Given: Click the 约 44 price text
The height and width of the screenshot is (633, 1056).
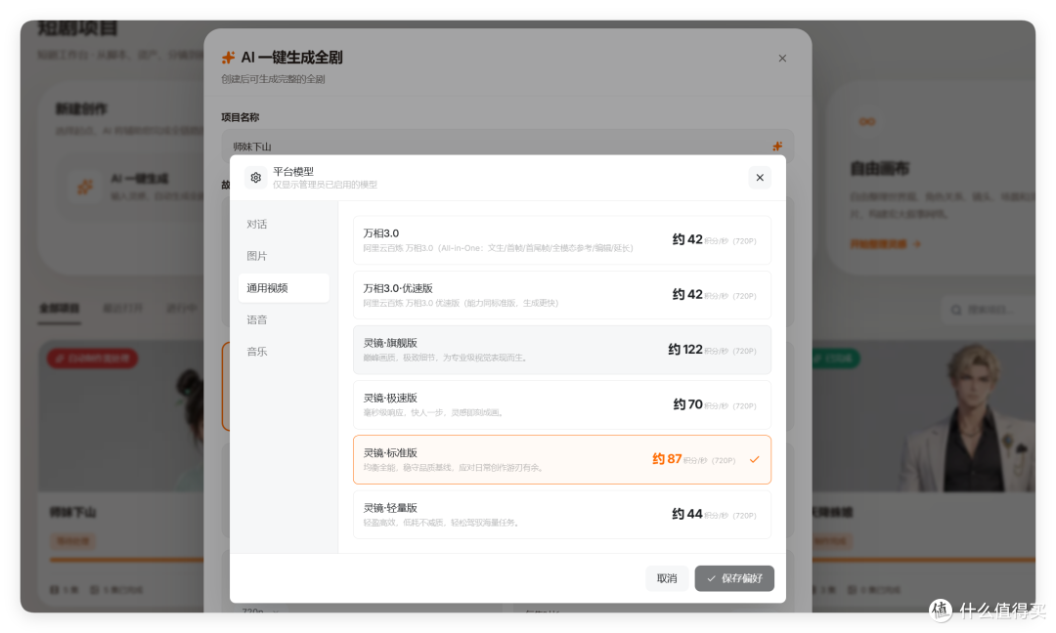Looking at the screenshot, I should pos(687,514).
